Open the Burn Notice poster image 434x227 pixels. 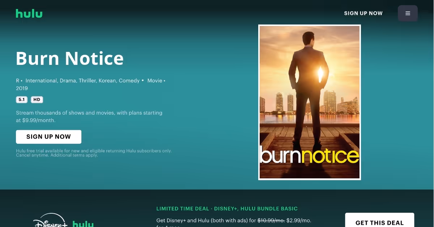[310, 102]
